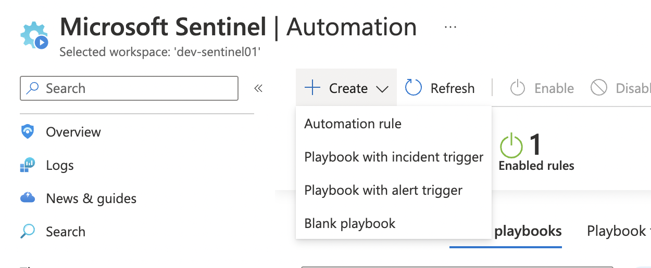Switch to the active playbooks tab
Screen dimensions: 651x268
(x=528, y=231)
